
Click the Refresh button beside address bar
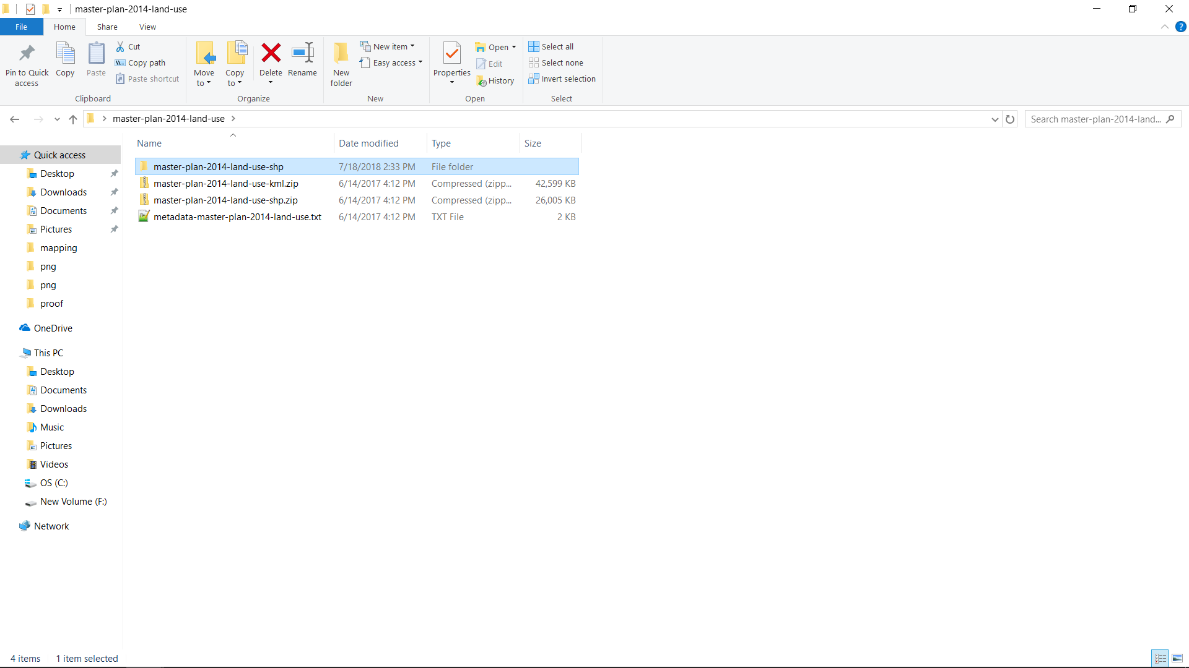point(1010,119)
